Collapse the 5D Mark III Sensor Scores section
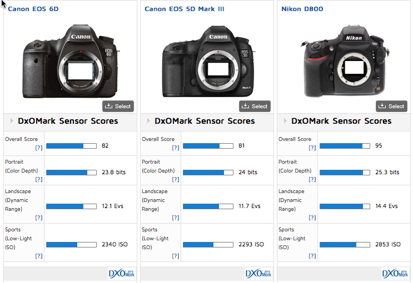Viewport: 413px width, 283px height. (x=148, y=121)
